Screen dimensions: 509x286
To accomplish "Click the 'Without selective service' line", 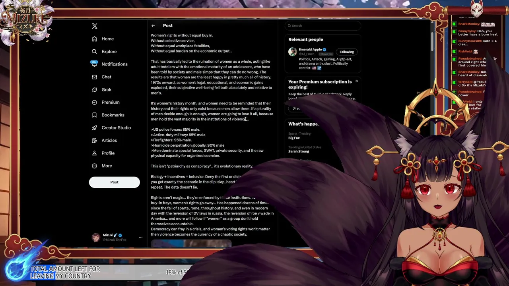I will pyautogui.click(x=173, y=41).
